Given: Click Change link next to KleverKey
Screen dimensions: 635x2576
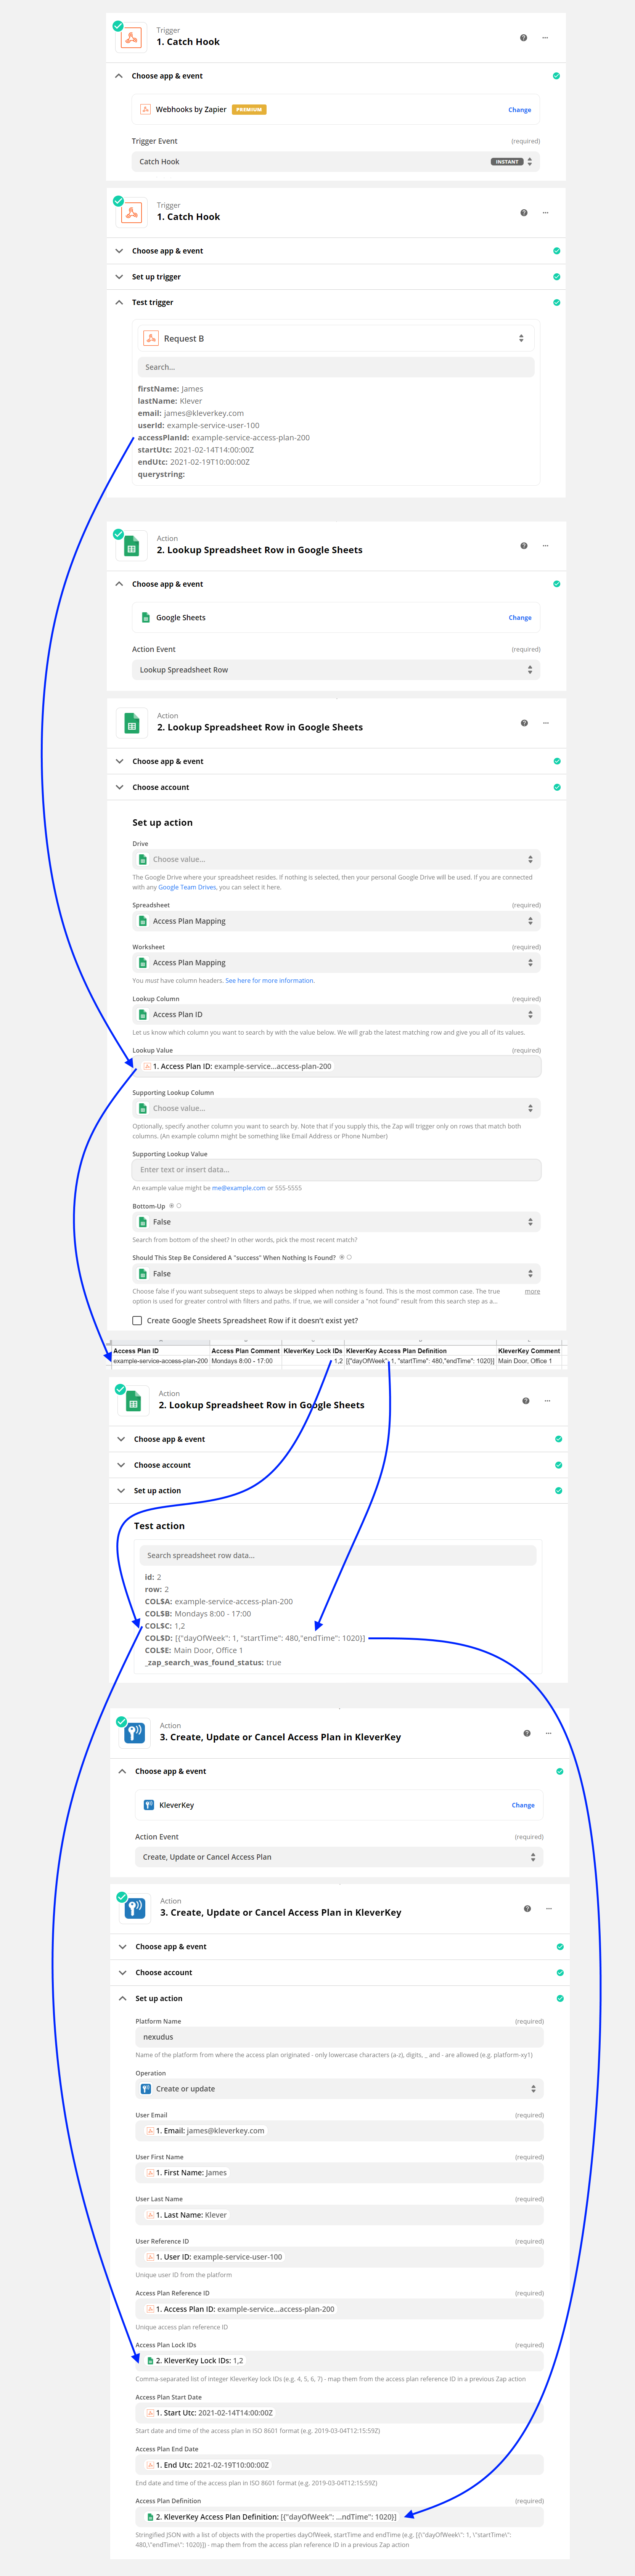Looking at the screenshot, I should [523, 1805].
